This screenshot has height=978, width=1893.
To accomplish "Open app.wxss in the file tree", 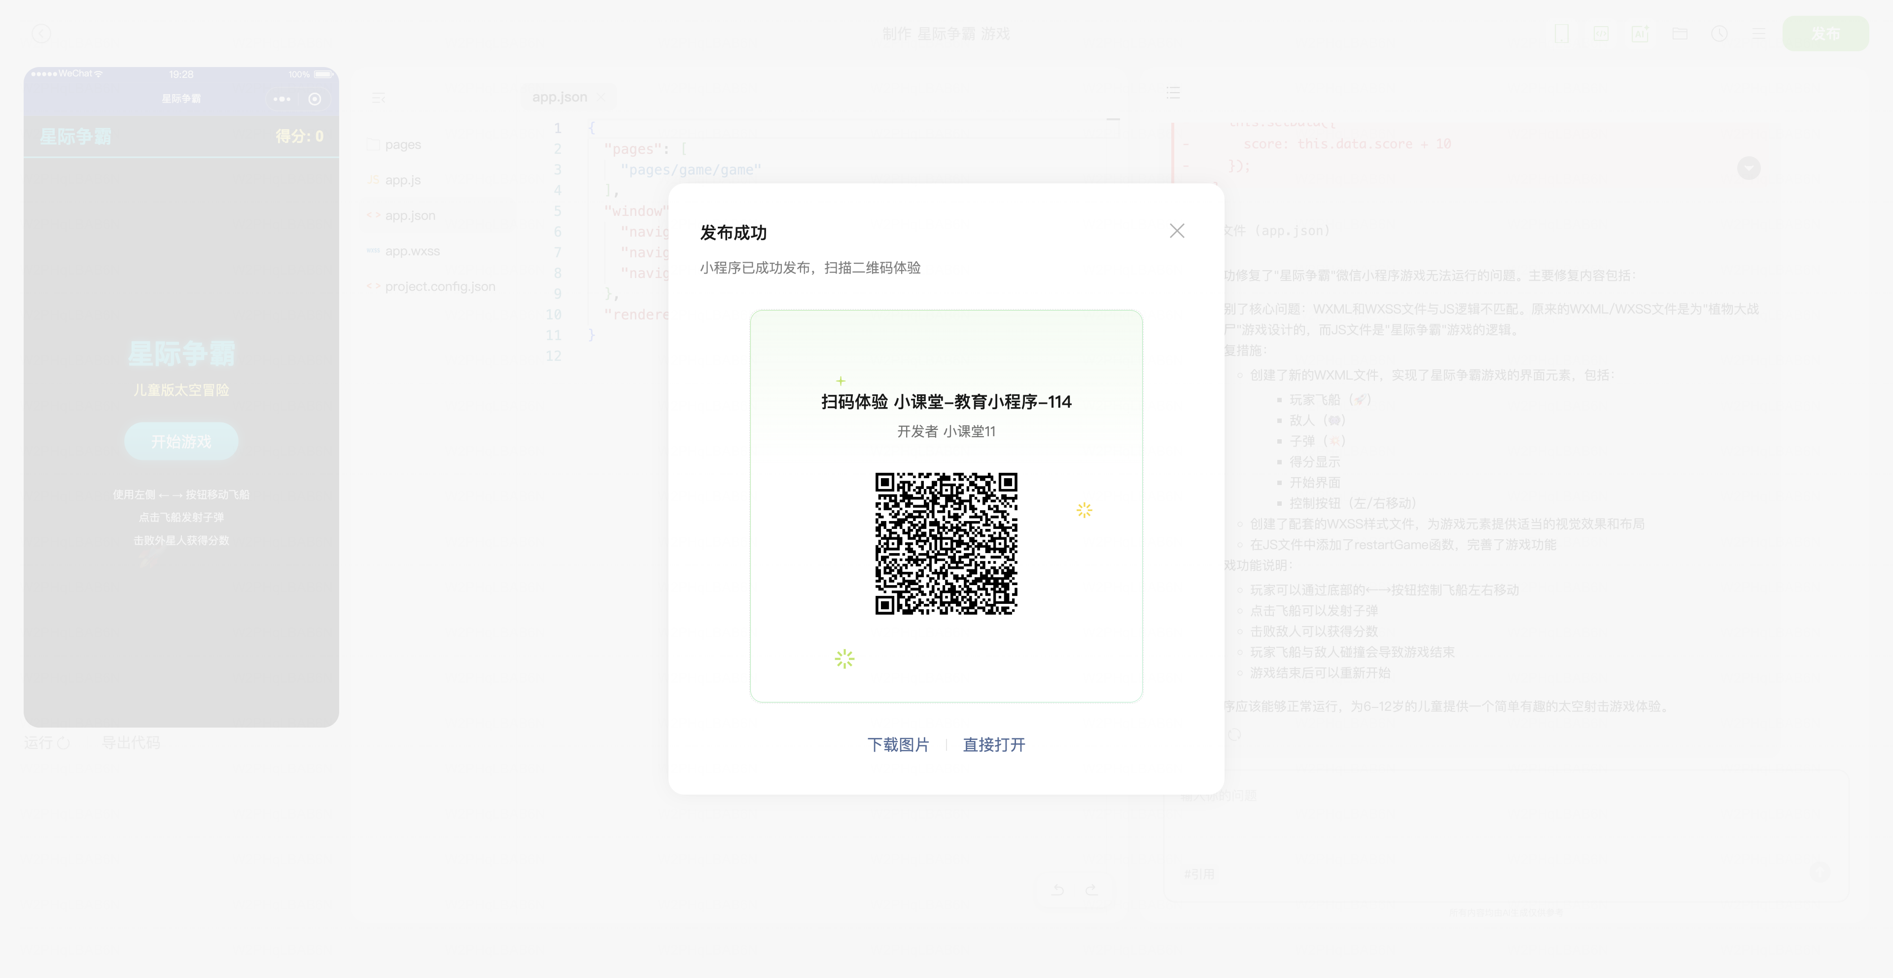I will click(412, 251).
